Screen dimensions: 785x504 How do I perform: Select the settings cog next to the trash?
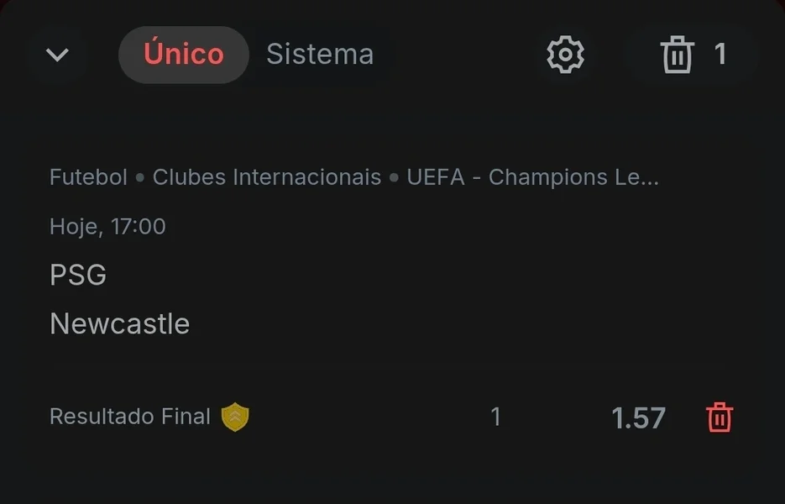(x=565, y=54)
